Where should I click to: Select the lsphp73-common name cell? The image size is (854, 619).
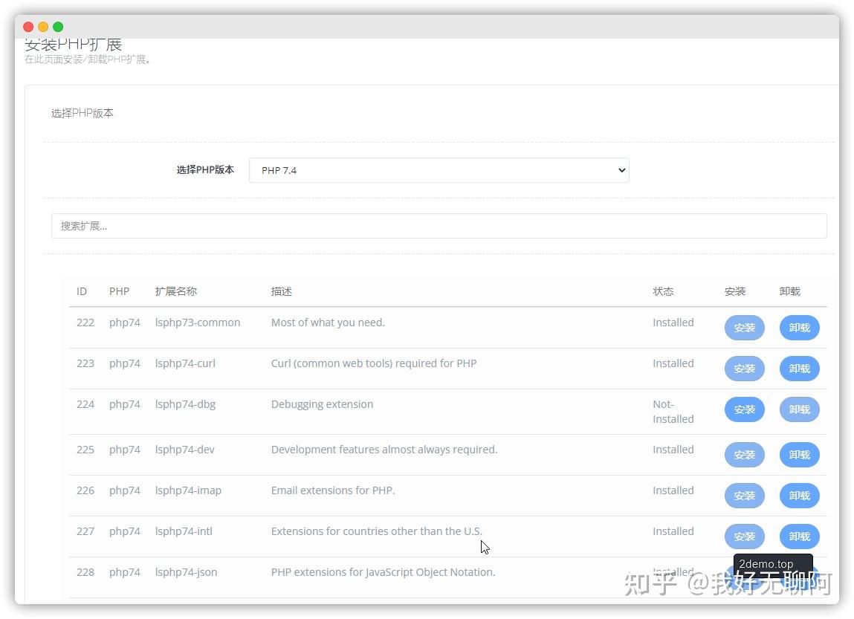198,323
